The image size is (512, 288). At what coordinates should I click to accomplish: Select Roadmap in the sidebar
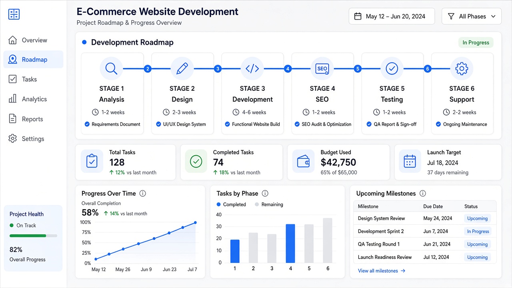[33, 60]
